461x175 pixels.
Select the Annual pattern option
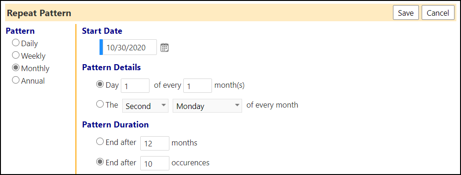(x=16, y=80)
